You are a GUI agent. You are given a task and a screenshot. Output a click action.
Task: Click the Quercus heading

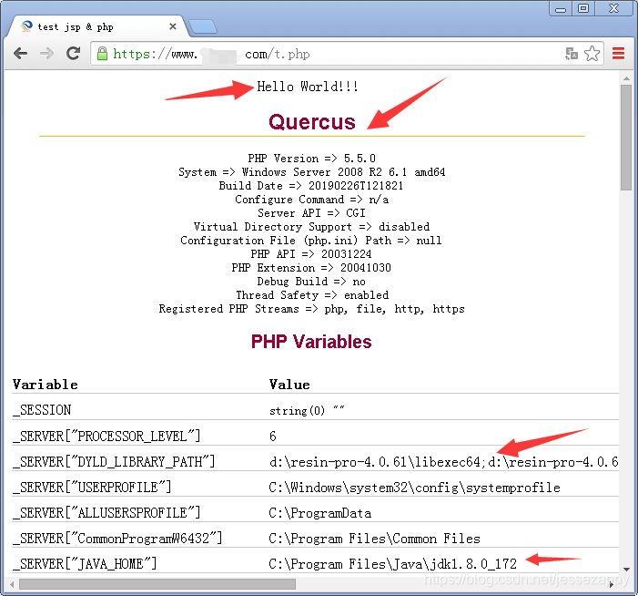tap(312, 122)
